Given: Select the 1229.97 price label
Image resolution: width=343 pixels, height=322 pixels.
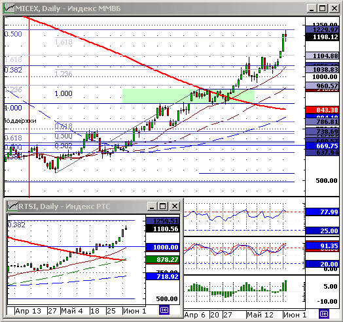Looking at the screenshot, I should click(322, 29).
